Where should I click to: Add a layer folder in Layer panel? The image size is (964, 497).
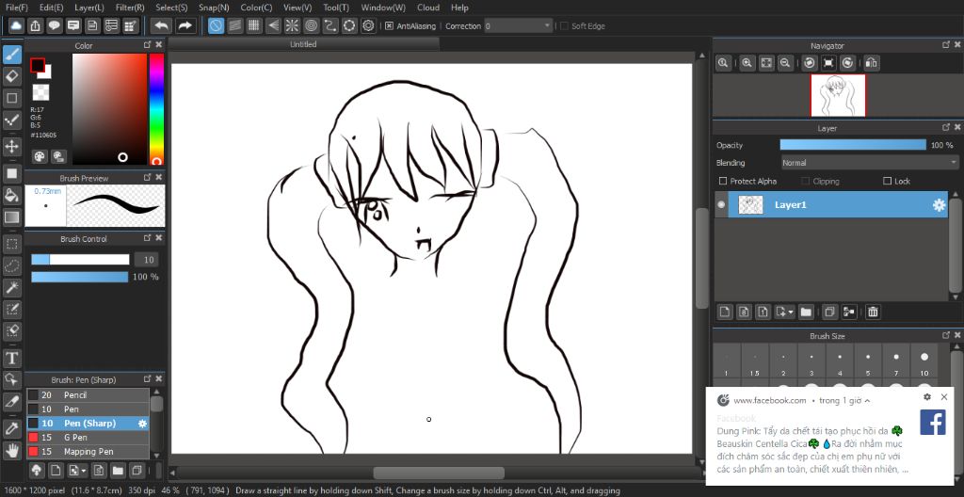806,312
